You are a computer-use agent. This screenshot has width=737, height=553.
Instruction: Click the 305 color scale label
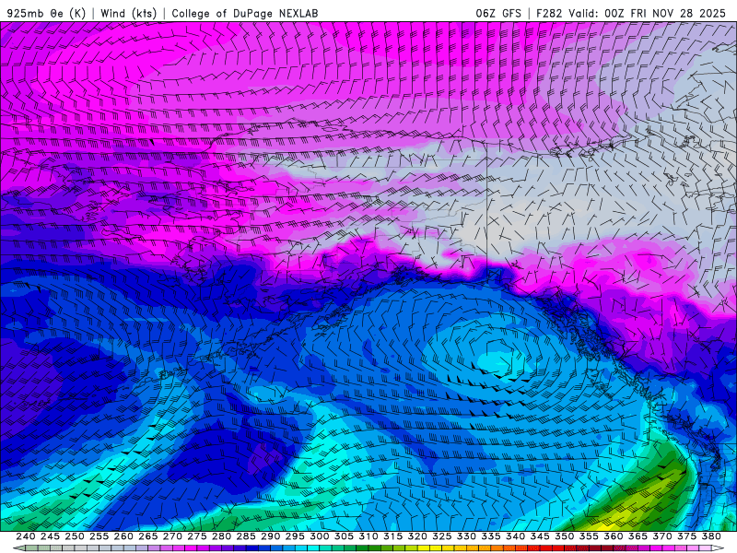[x=344, y=536]
